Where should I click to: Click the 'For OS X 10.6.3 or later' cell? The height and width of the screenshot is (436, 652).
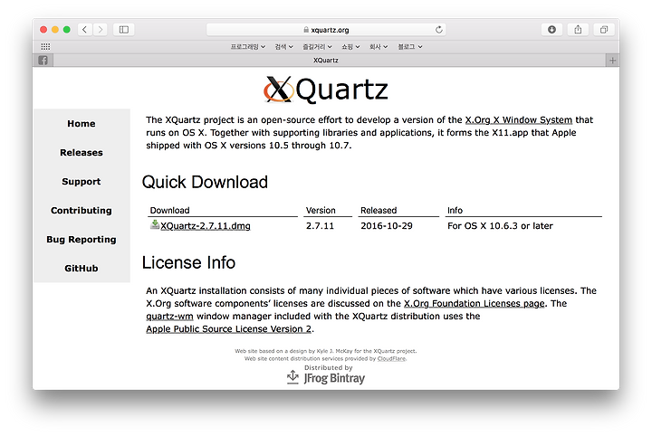(x=500, y=226)
